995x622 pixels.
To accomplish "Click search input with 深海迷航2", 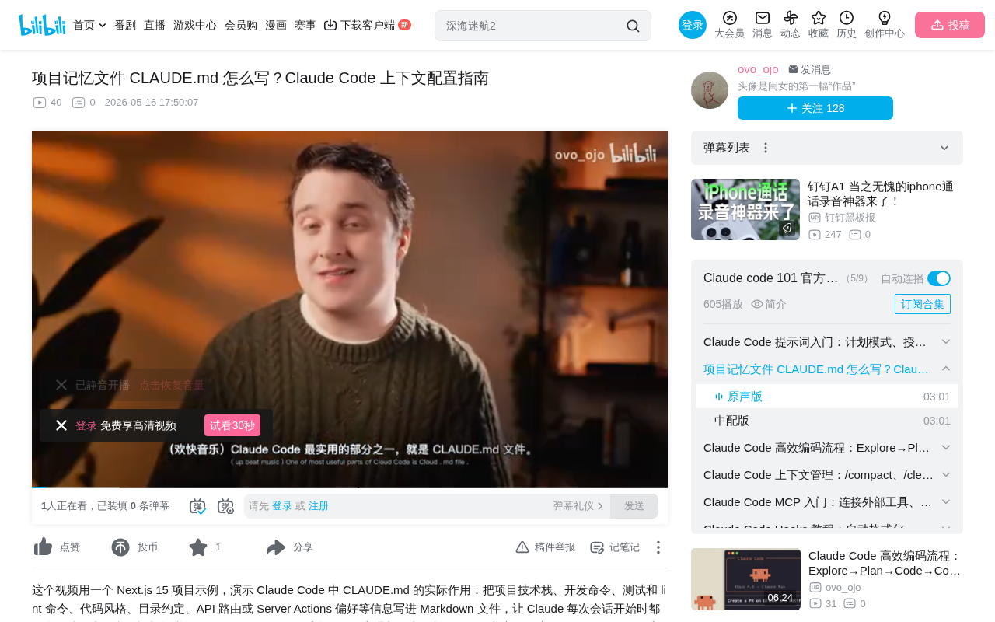I will pyautogui.click(x=532, y=26).
